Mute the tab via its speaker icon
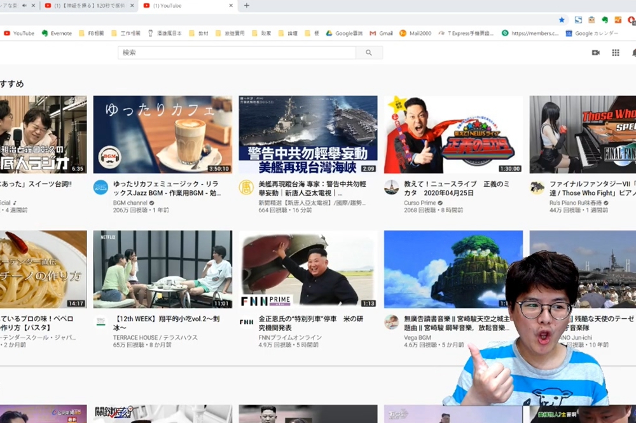636x423 pixels. coord(24,6)
